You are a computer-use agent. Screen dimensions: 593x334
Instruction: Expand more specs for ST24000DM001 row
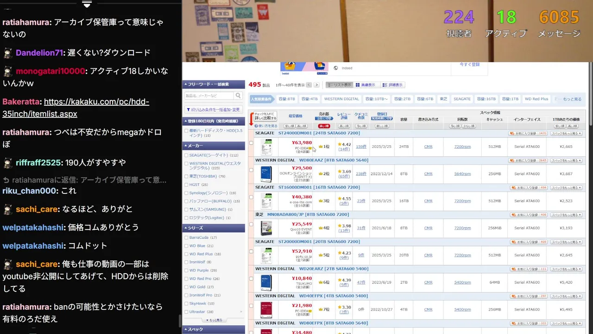[x=566, y=134]
